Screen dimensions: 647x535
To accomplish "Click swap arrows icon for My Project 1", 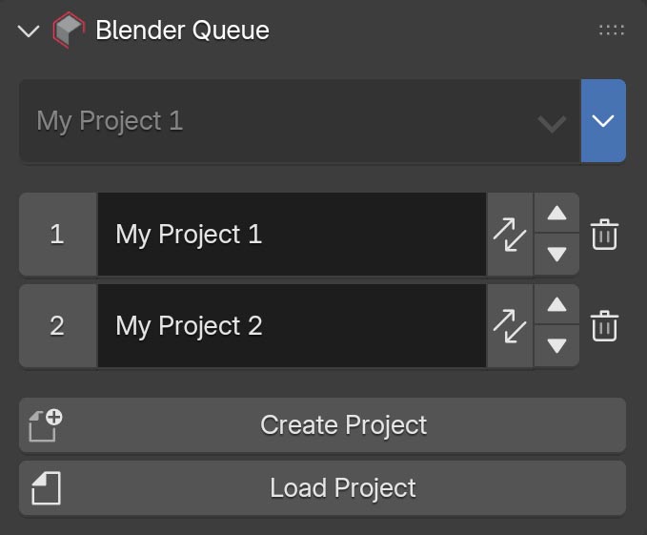I will click(x=510, y=235).
